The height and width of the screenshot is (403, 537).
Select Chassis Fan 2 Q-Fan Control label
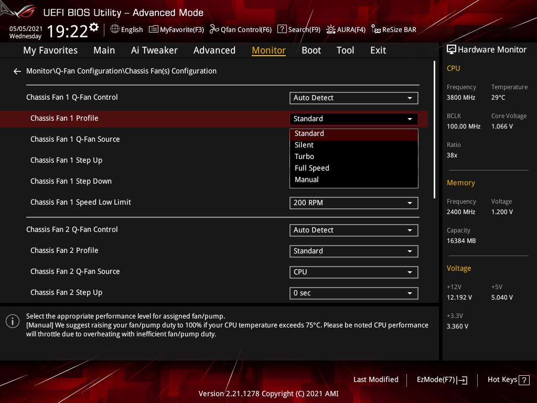click(x=72, y=230)
